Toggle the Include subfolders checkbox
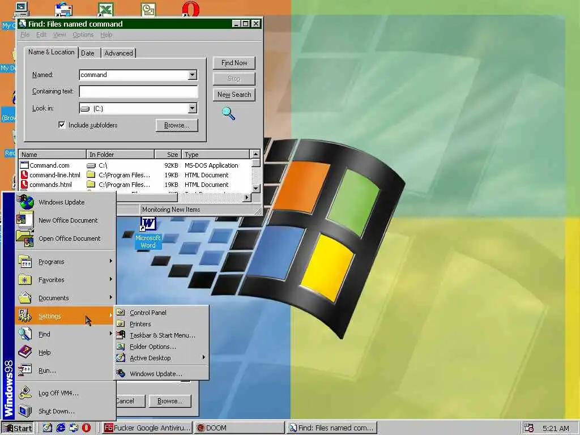This screenshot has width=580, height=435. coord(62,125)
